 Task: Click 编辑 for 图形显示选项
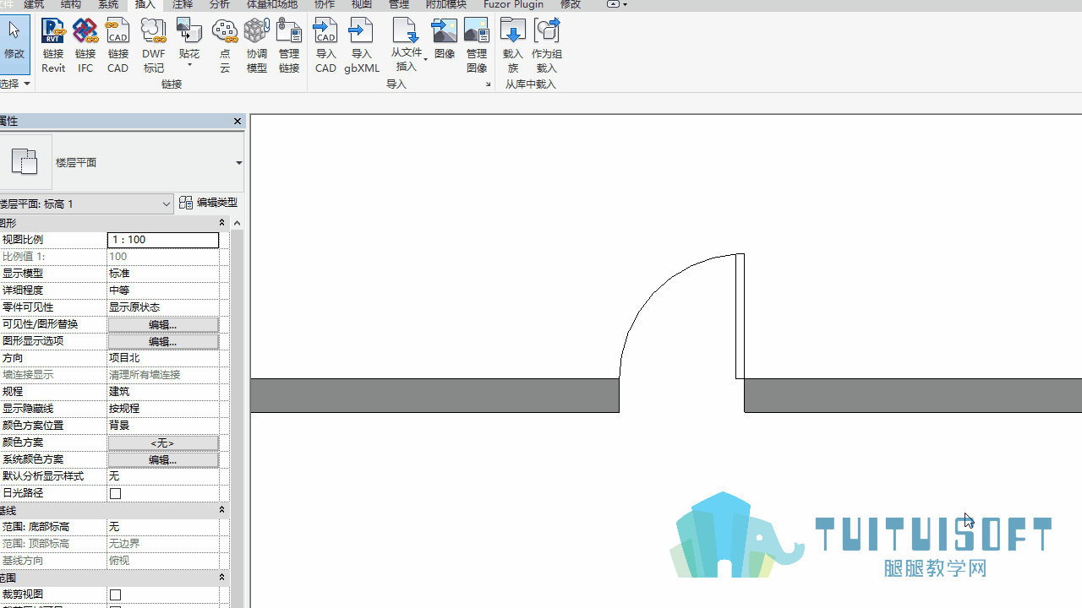tap(163, 341)
